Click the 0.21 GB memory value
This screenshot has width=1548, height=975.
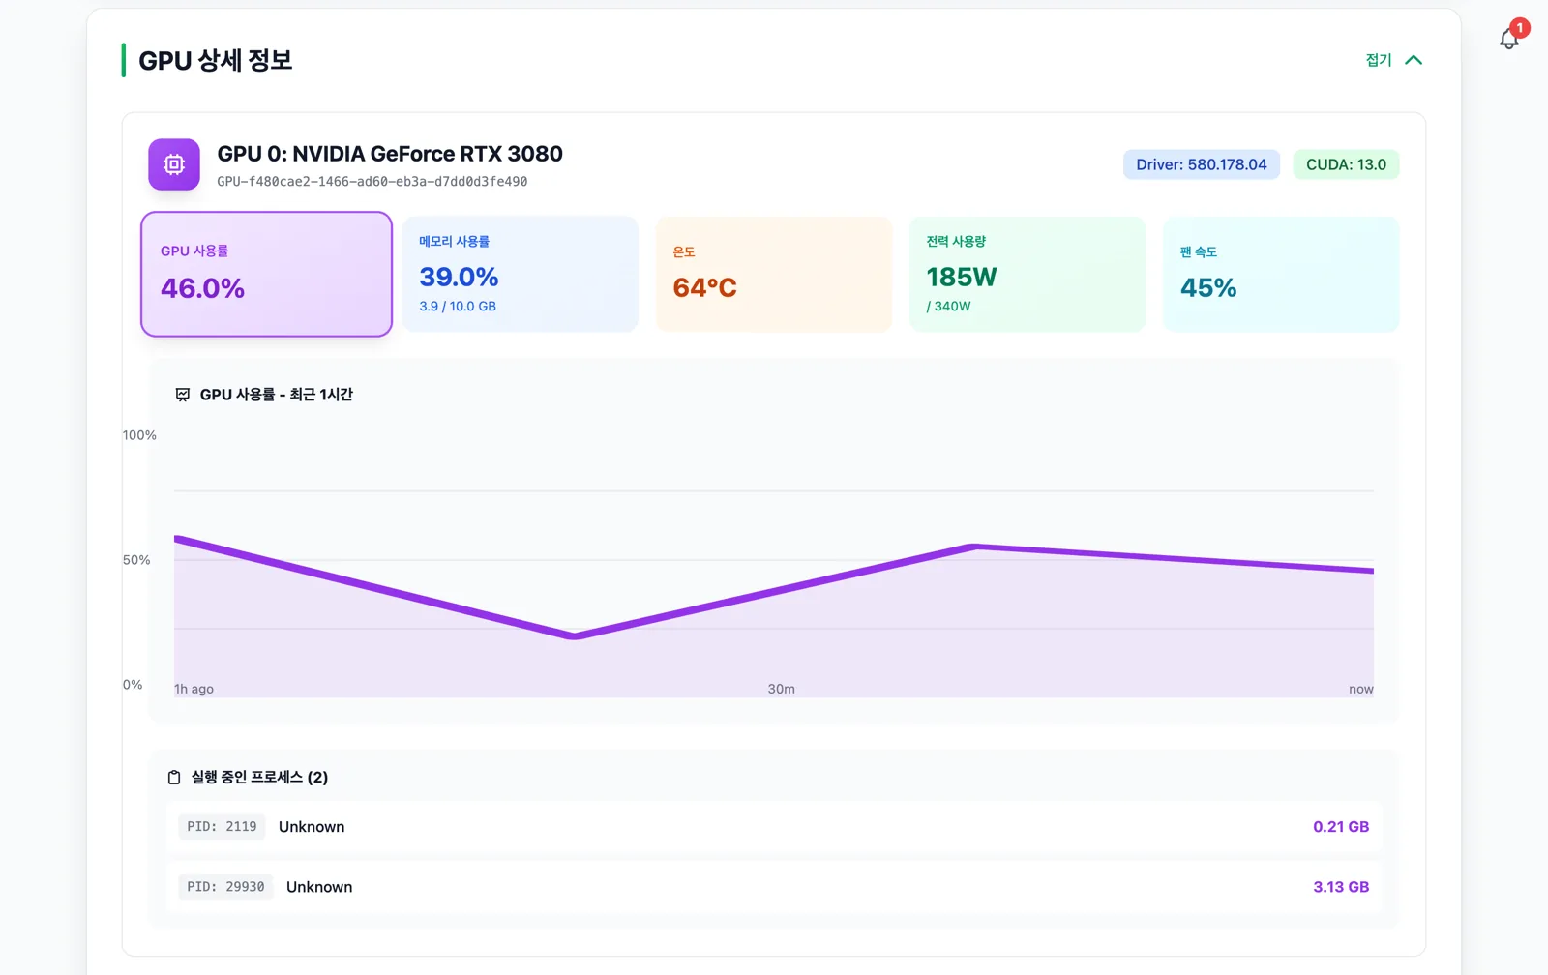tap(1341, 827)
